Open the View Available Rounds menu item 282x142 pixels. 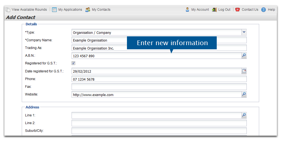pos(29,10)
